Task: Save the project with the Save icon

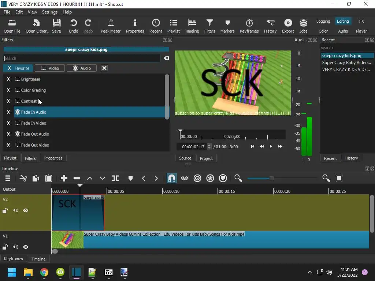Action: pyautogui.click(x=56, y=26)
